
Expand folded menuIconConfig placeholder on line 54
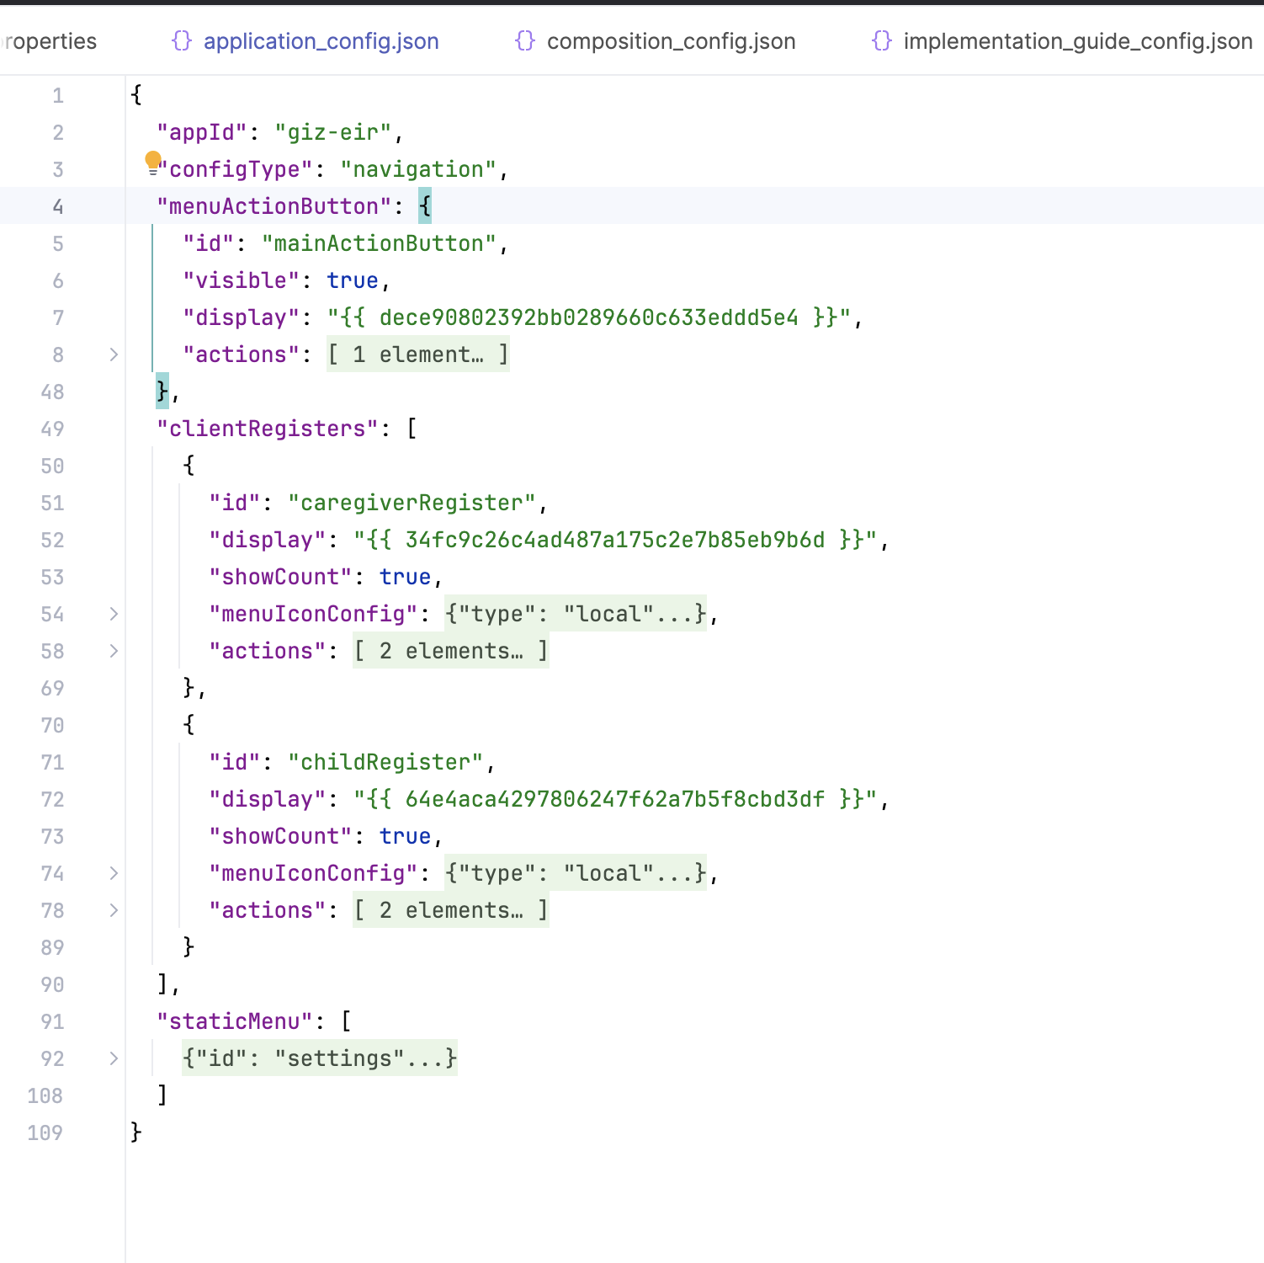tap(576, 614)
